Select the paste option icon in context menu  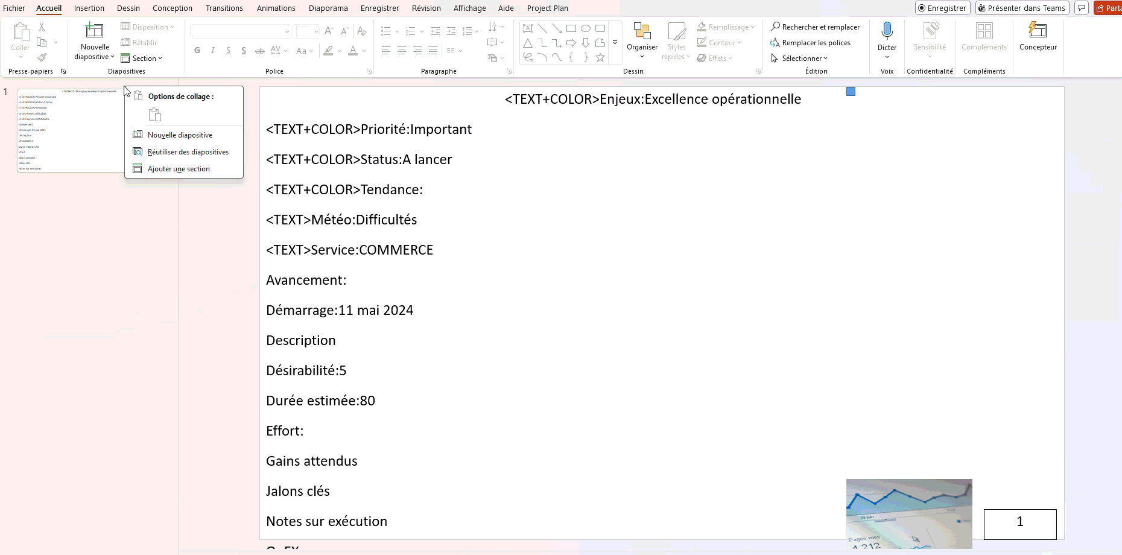[155, 115]
